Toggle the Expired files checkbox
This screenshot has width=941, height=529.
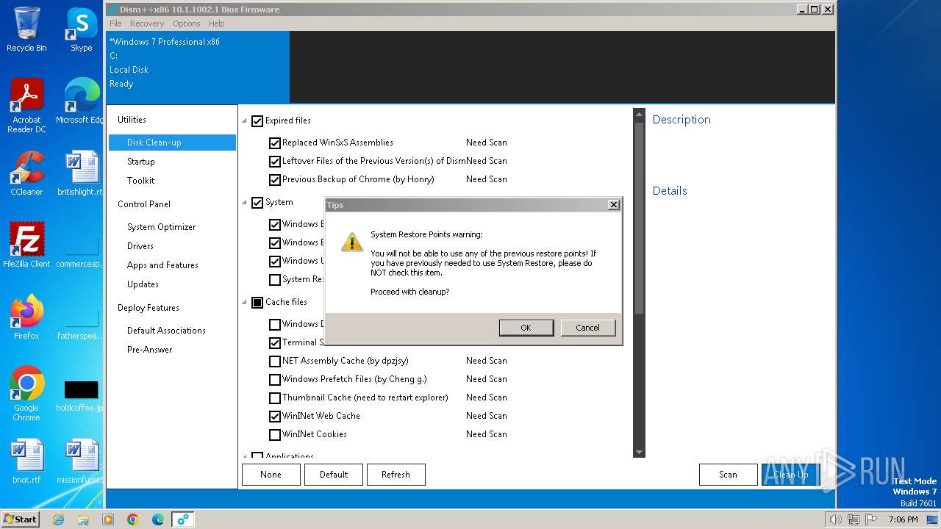pyautogui.click(x=257, y=120)
